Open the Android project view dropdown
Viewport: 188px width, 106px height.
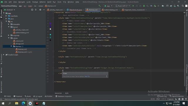point(10,10)
